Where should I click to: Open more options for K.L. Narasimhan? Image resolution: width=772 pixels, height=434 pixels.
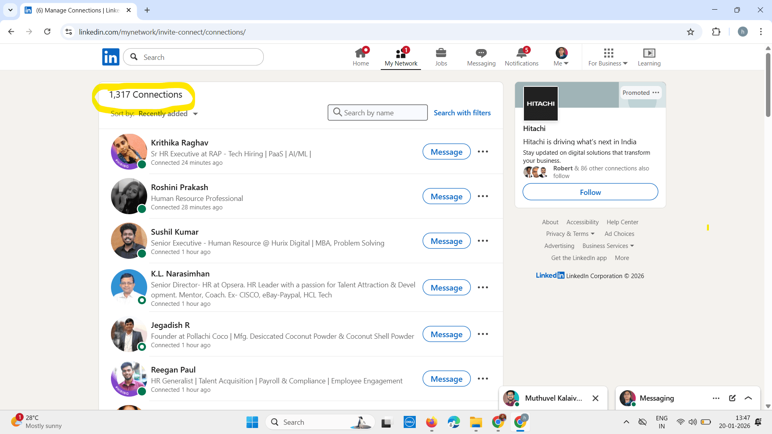point(482,287)
